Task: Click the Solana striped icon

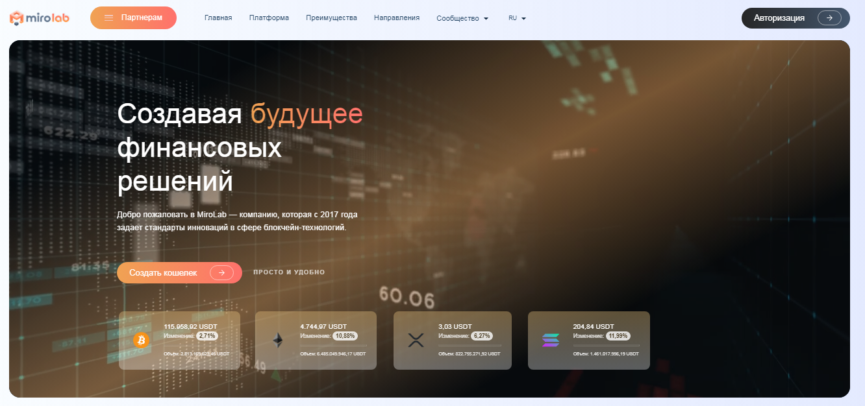Action: pos(550,340)
